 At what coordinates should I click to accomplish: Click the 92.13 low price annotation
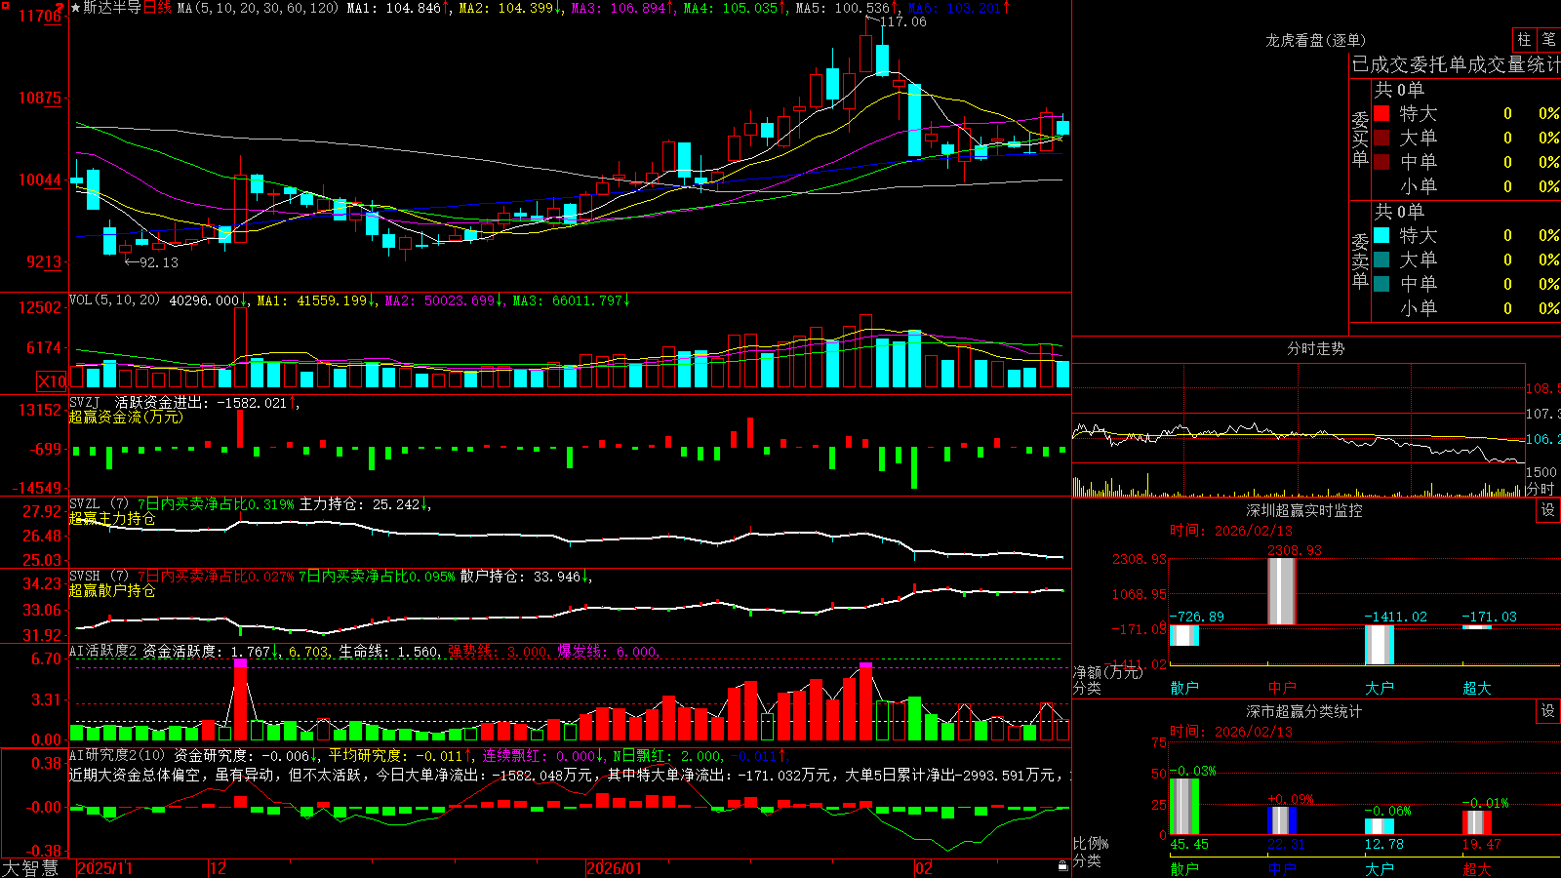pyautogui.click(x=159, y=262)
